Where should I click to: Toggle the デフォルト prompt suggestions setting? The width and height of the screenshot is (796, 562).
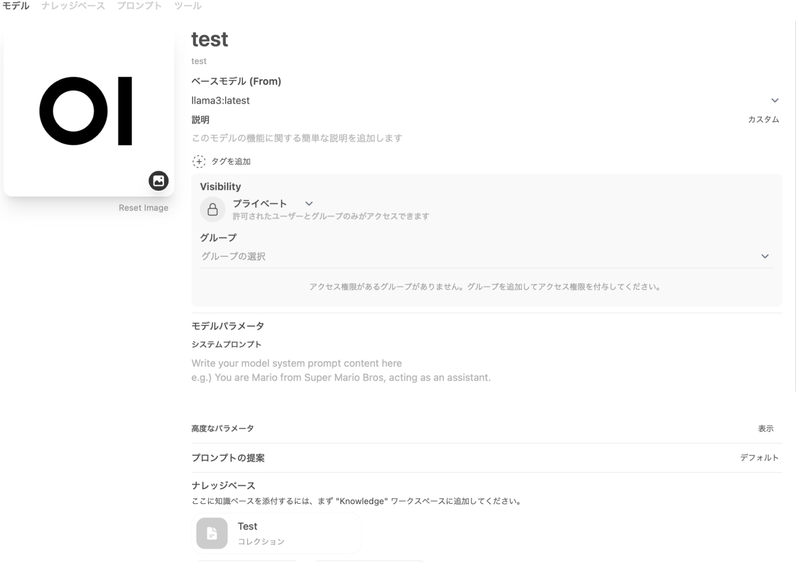[759, 458]
